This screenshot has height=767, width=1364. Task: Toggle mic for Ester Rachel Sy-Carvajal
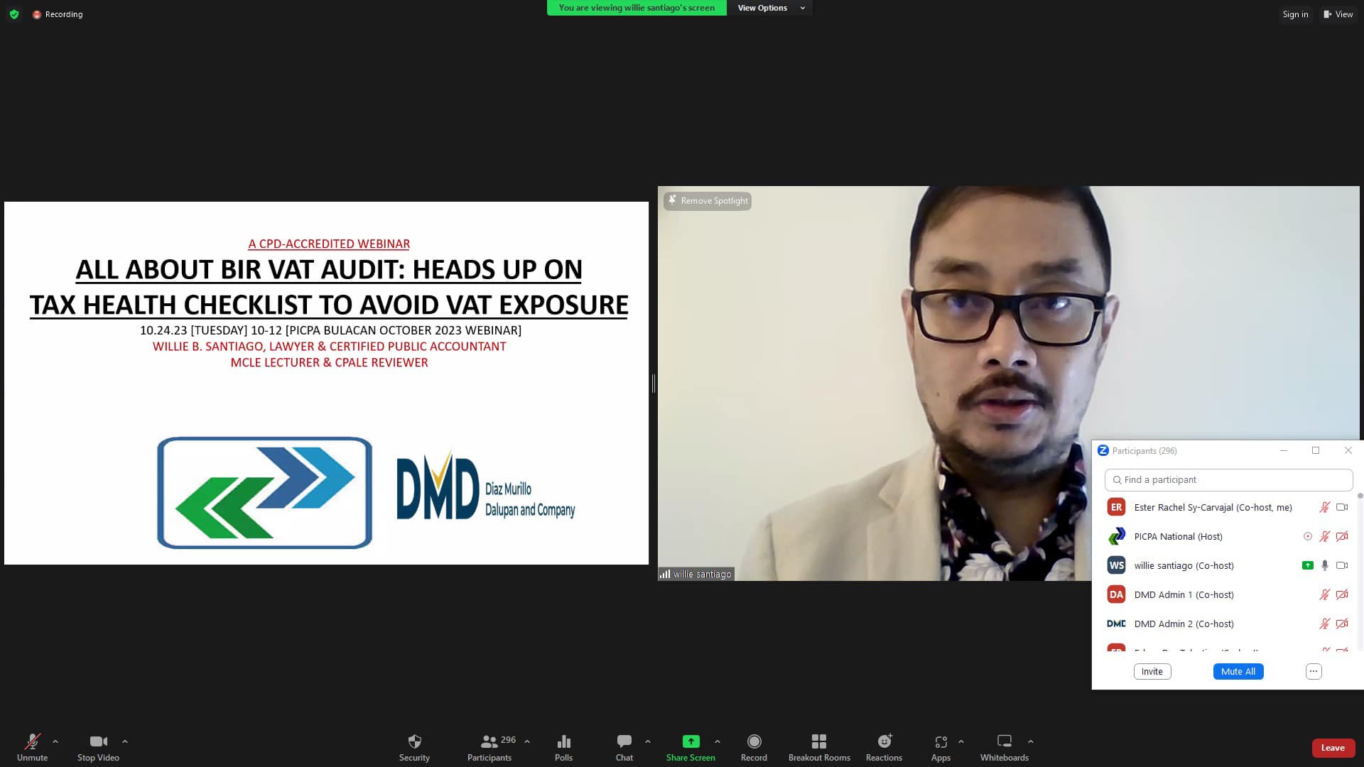tap(1324, 508)
